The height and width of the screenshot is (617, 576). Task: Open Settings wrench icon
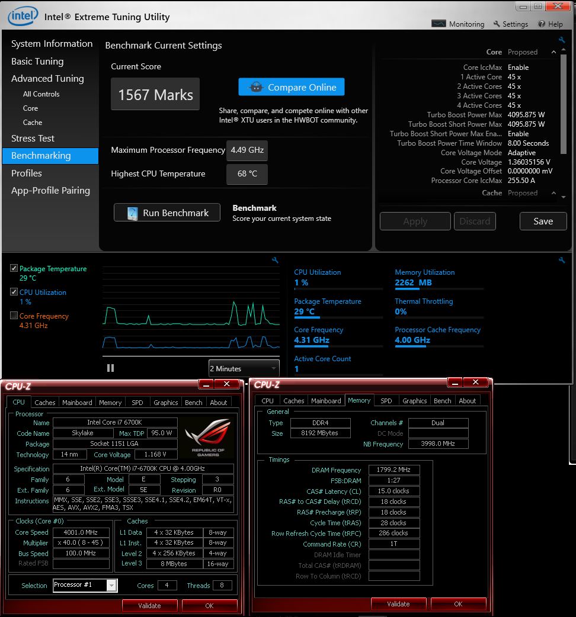coord(497,24)
